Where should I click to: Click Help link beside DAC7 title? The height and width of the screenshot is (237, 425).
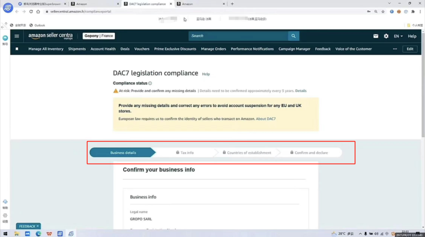(206, 74)
